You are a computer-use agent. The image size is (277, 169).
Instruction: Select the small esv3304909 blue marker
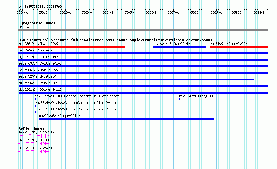click(x=35, y=106)
